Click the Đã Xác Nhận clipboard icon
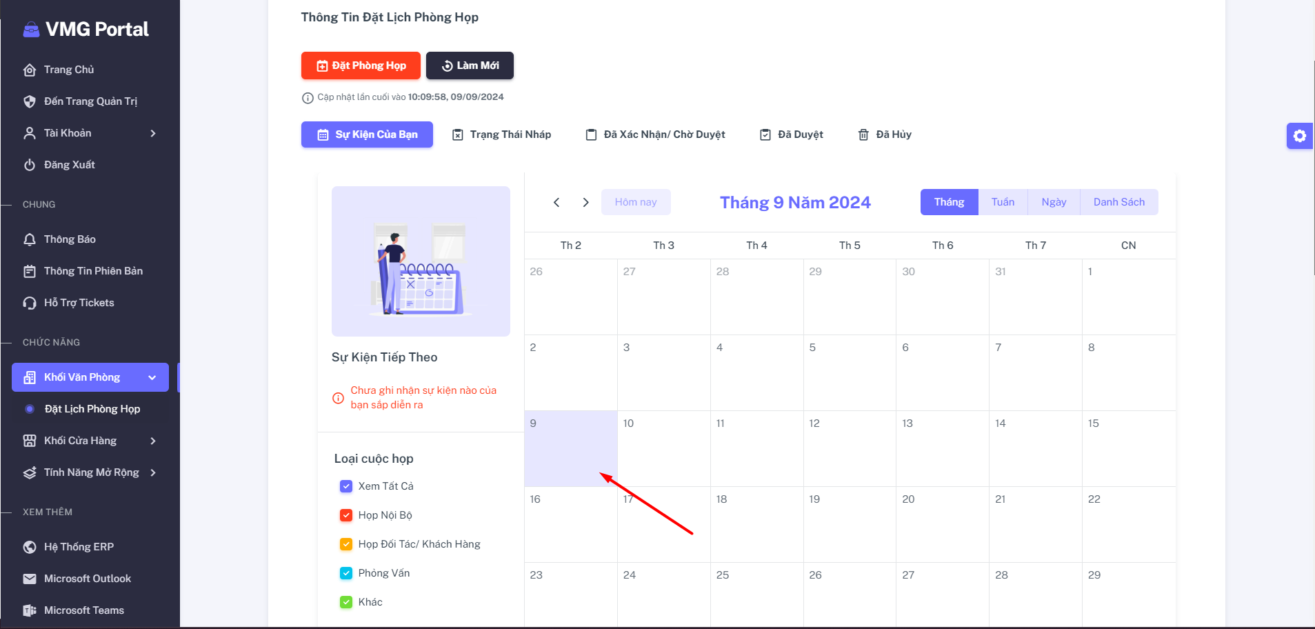 tap(591, 134)
